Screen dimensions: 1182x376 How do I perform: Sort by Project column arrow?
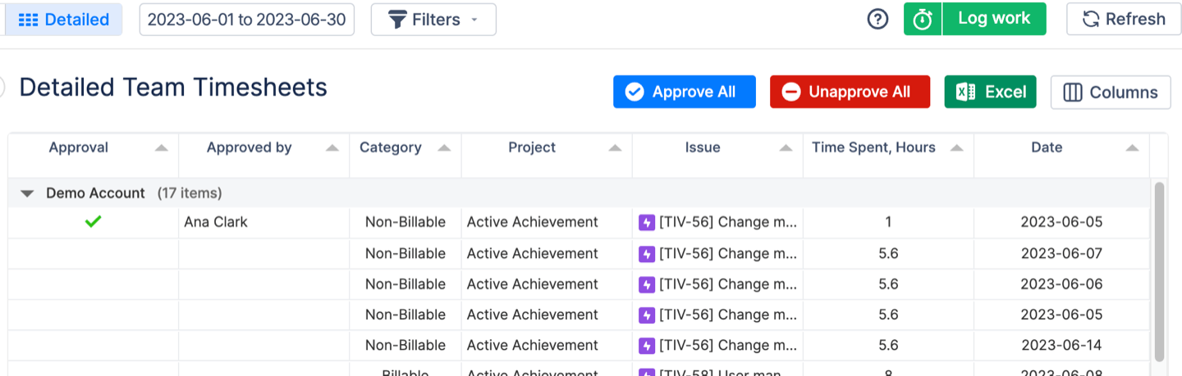point(615,148)
